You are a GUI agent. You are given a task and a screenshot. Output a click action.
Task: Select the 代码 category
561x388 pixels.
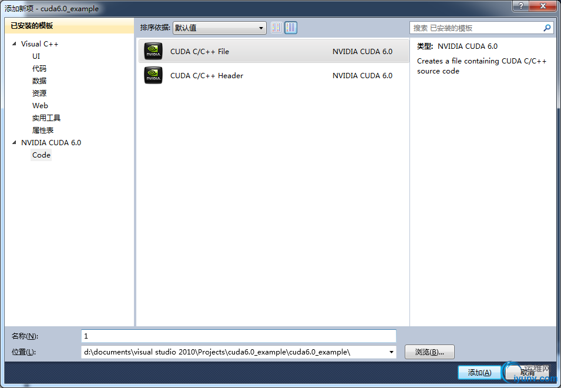click(39, 68)
